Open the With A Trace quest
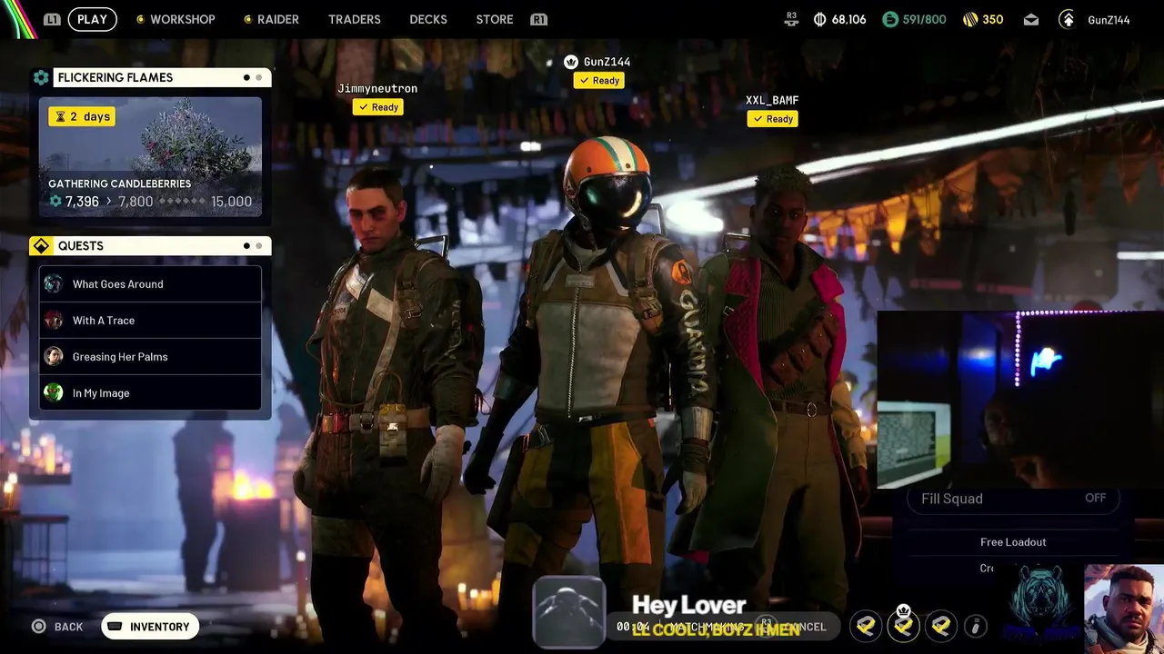This screenshot has width=1164, height=654. click(x=150, y=321)
